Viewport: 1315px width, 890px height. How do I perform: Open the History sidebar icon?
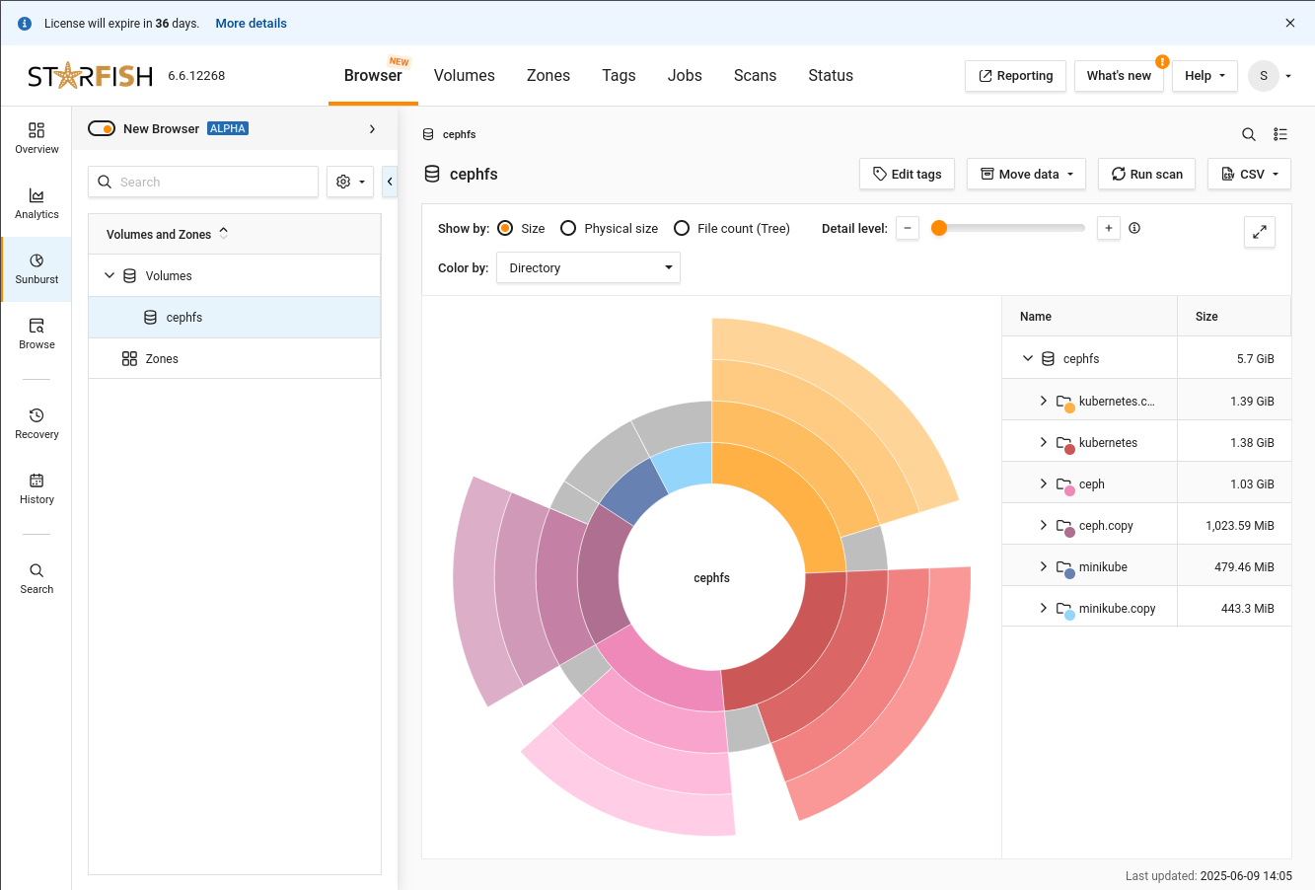(x=37, y=488)
